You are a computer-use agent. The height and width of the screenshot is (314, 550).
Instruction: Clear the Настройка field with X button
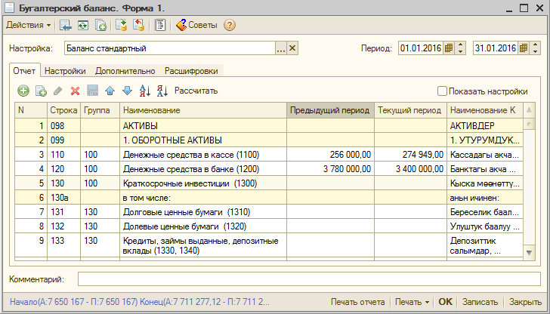293,48
